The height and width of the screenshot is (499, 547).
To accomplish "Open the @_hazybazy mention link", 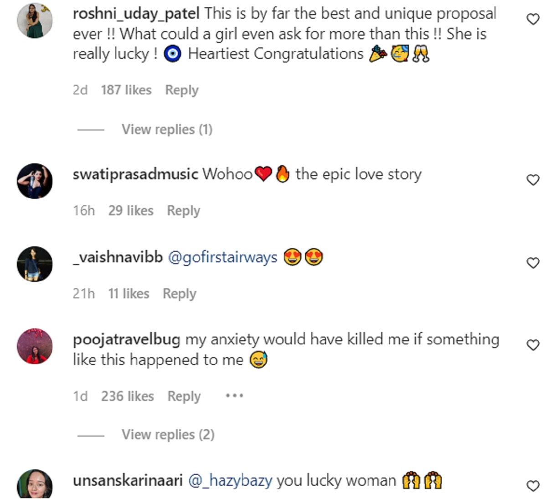I will (x=230, y=481).
